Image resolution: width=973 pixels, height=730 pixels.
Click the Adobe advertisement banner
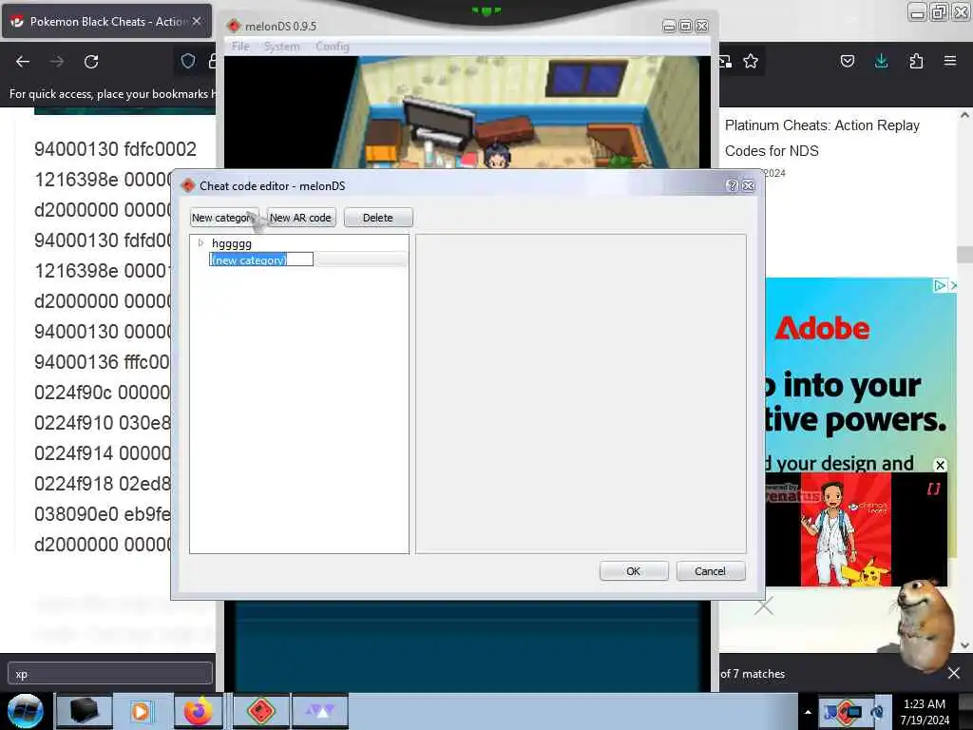coord(861,375)
